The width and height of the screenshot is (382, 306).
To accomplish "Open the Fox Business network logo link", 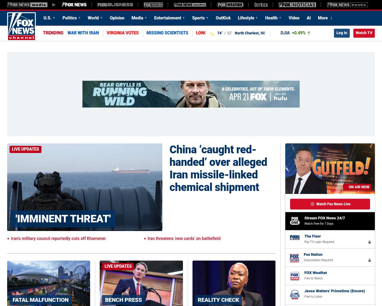I will 115,5.
